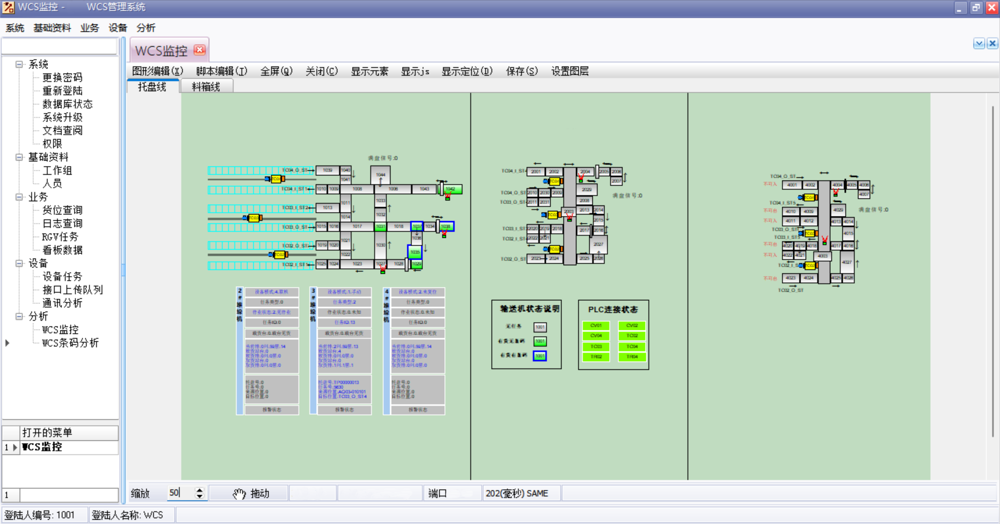Screen dimensions: 1000x524
Task: Click the TC03 PLC connection status indicator
Action: point(596,347)
